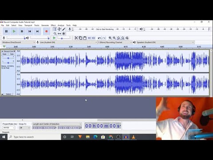The height and width of the screenshot is (160, 213).
Task: Open the Generate menu
Action: pos(45,25)
